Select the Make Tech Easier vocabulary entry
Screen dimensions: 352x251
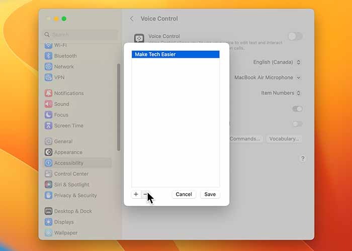click(175, 54)
